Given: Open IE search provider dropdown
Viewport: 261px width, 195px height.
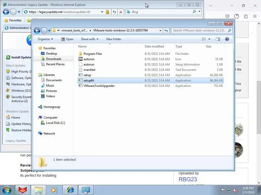Looking at the screenshot, I should [199, 12].
